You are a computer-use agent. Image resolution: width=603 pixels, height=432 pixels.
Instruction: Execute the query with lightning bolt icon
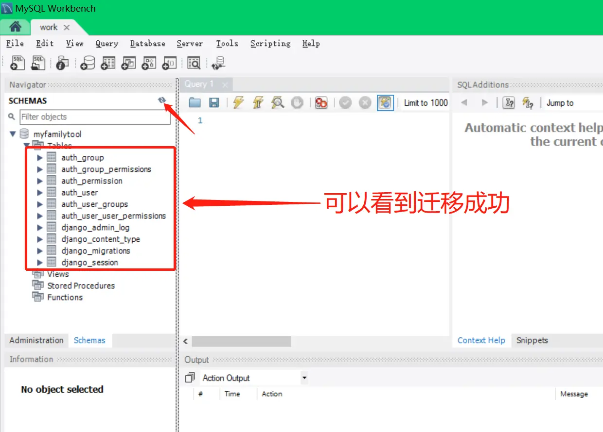pyautogui.click(x=238, y=103)
